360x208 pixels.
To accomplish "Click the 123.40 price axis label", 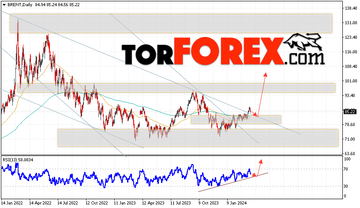I will (x=351, y=37).
